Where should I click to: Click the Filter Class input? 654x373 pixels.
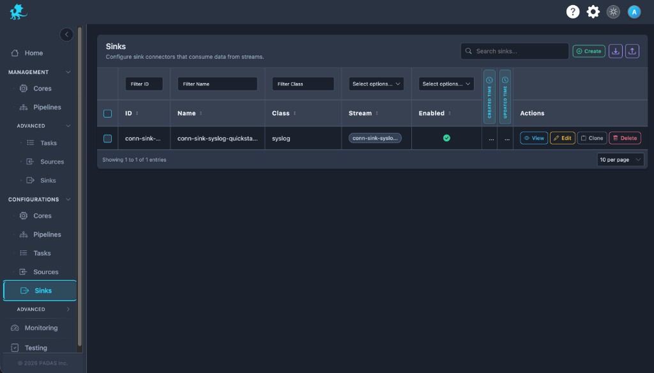303,84
